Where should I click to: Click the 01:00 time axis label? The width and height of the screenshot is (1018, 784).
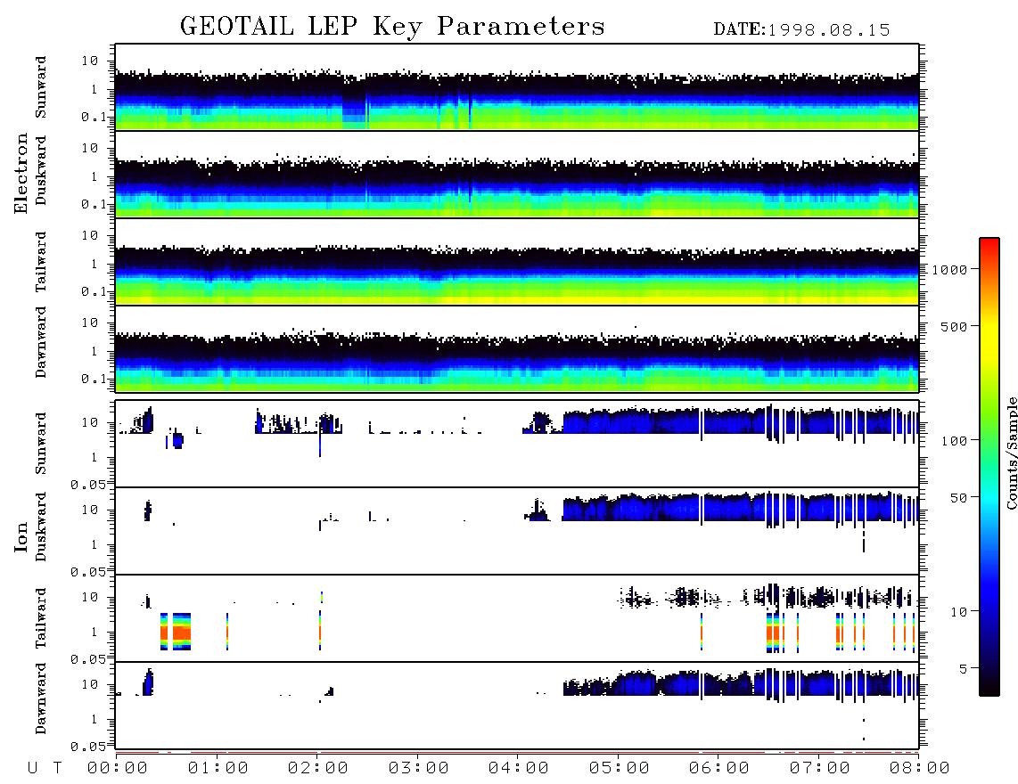pyautogui.click(x=218, y=768)
